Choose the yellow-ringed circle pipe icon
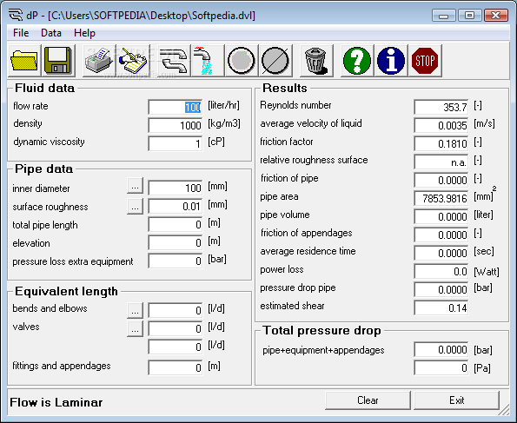Screen dimensions: 517x423 click(242, 61)
